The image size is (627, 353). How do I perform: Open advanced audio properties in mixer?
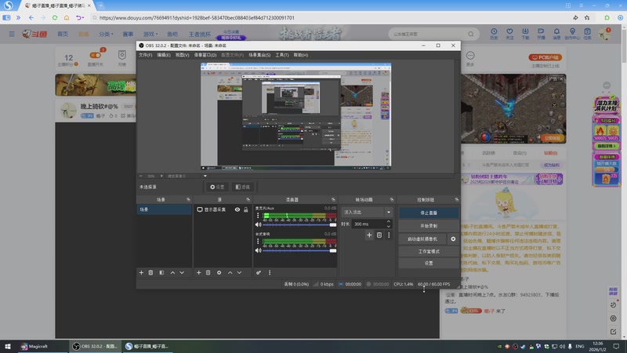click(259, 272)
